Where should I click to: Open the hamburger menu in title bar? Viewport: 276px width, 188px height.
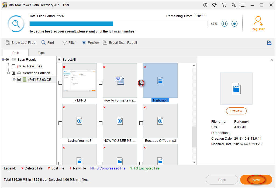[x=243, y=5]
